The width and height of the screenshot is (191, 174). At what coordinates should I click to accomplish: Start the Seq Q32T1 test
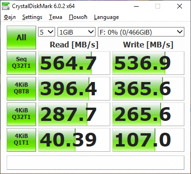tap(21, 63)
